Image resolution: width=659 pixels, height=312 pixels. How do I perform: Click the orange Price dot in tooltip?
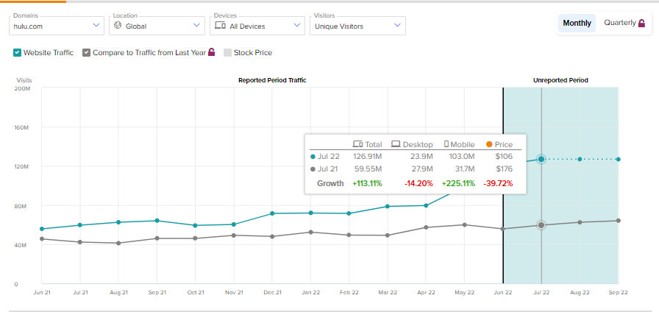tap(488, 144)
